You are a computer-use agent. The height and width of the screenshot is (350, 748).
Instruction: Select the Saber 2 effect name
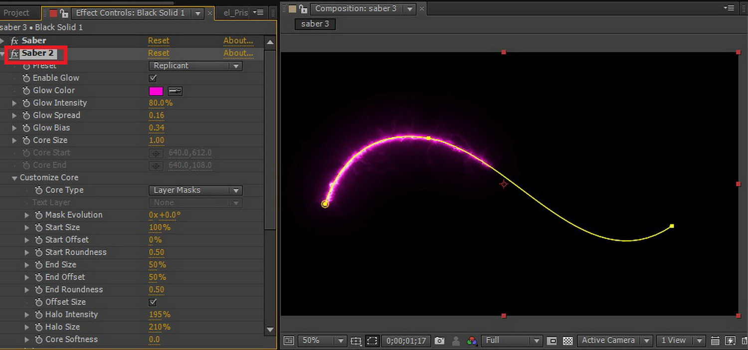(38, 53)
